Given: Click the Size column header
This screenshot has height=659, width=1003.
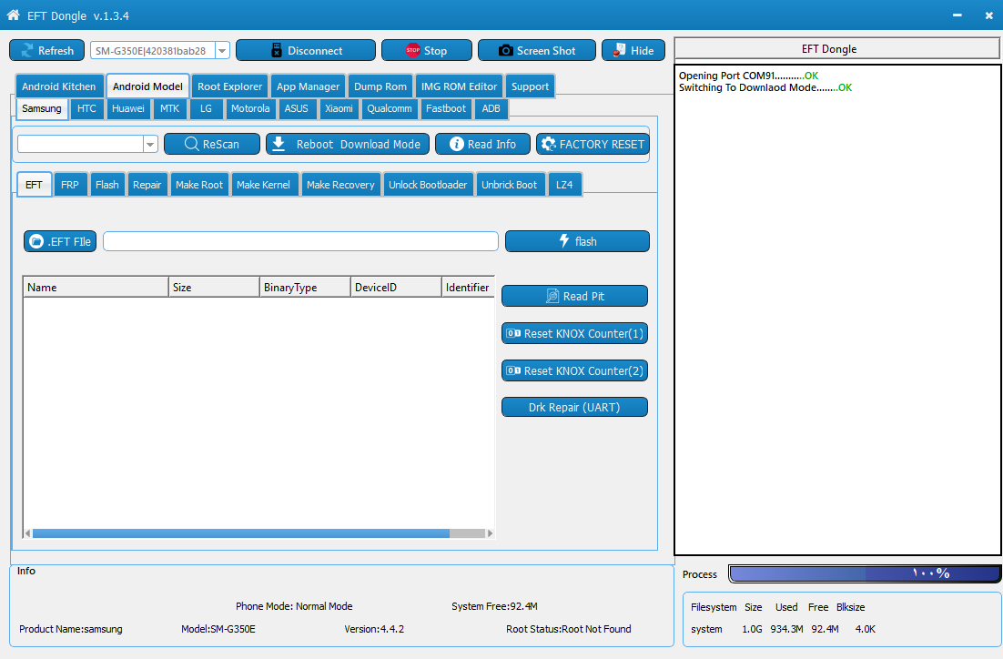Looking at the screenshot, I should click(214, 288).
